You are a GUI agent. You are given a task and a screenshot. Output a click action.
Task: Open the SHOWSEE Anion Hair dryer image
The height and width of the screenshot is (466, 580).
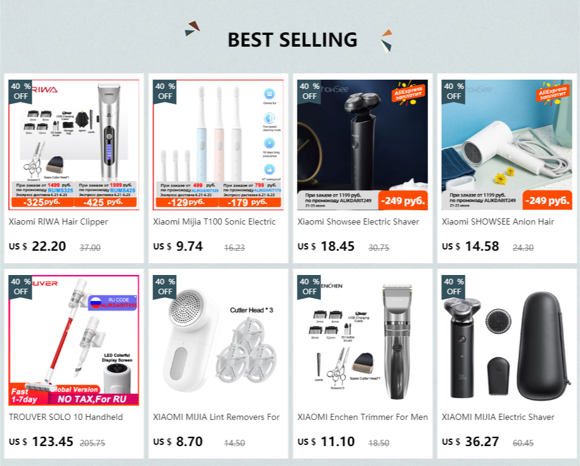click(507, 145)
